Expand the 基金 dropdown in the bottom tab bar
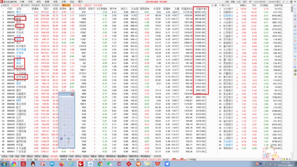This screenshot has width=297, height=167. [x=30, y=156]
